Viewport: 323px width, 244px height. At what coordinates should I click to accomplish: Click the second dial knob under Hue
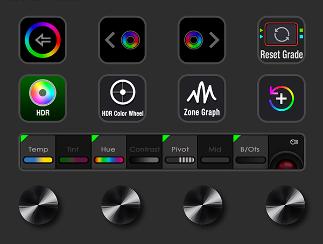121,205
